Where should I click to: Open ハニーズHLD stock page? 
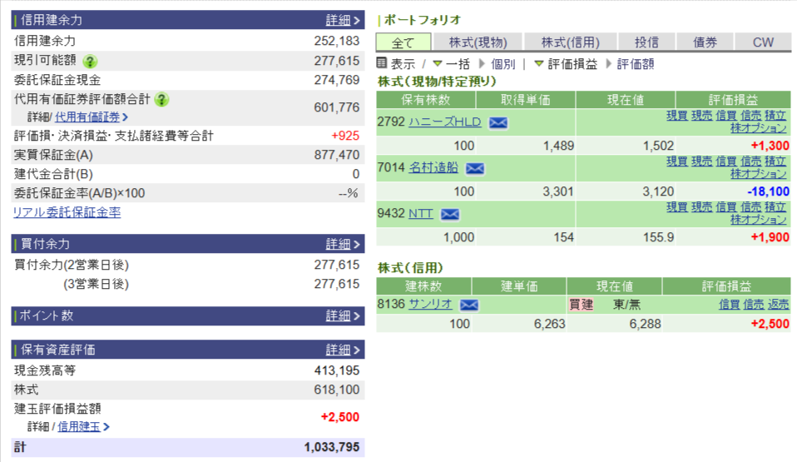445,122
